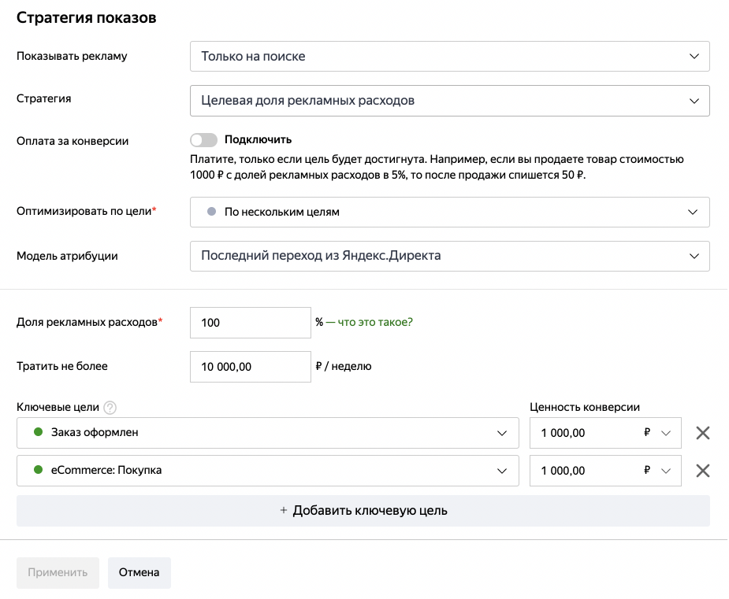
Task: Remove the eCommerce: Покупка key goal
Action: pyautogui.click(x=702, y=471)
